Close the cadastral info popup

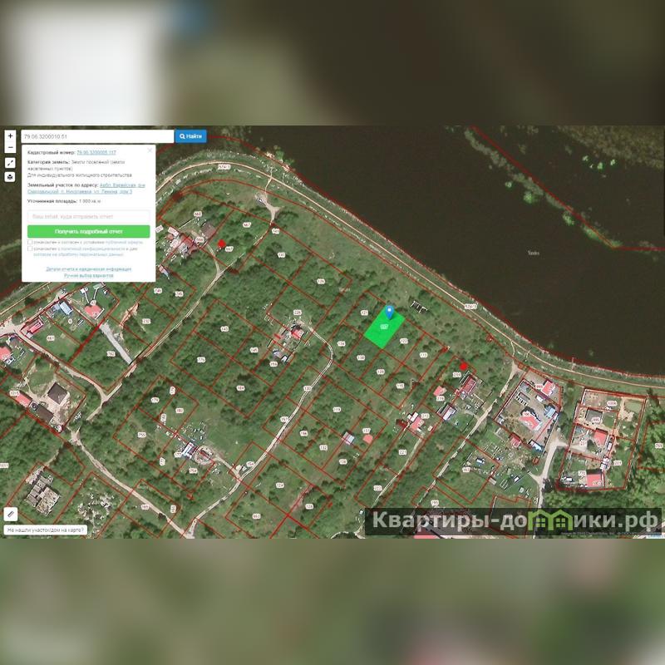pos(150,150)
